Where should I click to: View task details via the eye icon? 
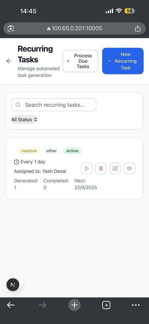coord(129,168)
